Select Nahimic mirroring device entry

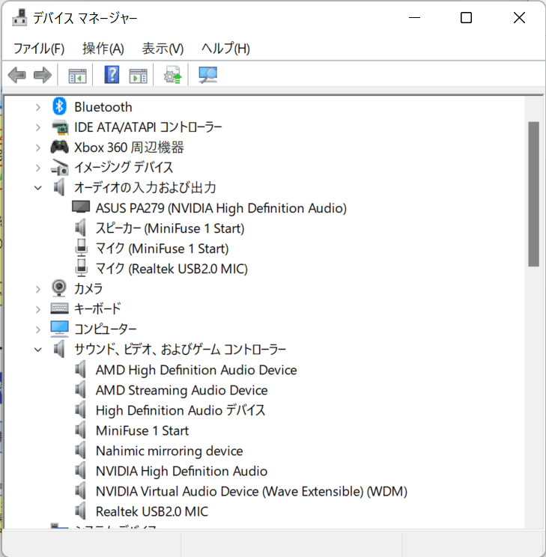pos(169,451)
